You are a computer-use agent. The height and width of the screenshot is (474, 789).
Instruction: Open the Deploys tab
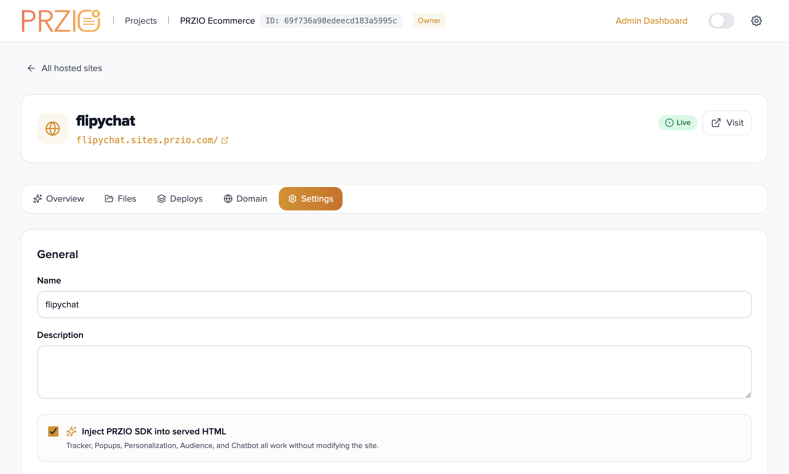[180, 199]
